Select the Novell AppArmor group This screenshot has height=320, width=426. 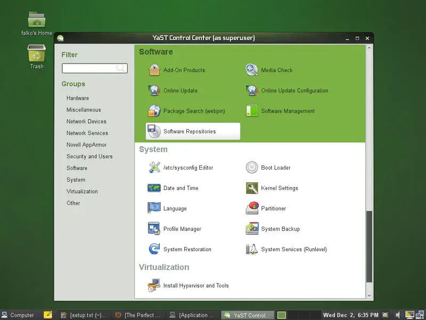86,145
